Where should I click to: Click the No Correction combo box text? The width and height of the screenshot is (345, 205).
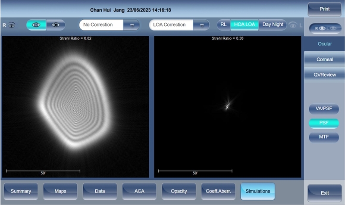click(101, 25)
